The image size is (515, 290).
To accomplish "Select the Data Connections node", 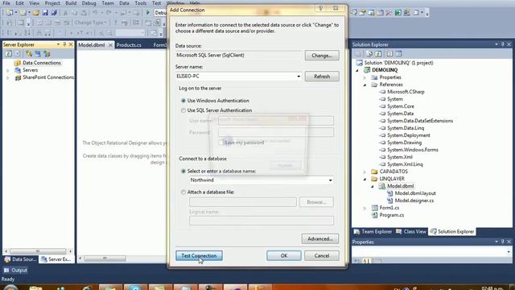I will 42,63.
